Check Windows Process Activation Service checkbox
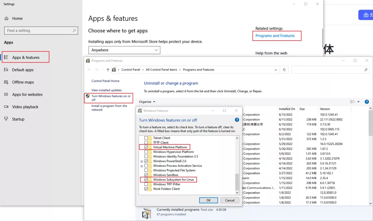 click(146, 166)
